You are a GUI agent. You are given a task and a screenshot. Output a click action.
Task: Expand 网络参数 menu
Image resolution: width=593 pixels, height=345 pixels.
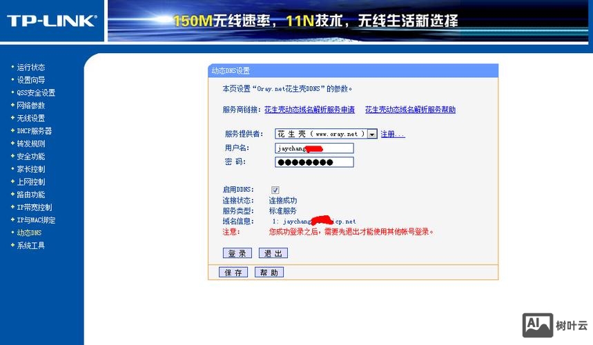pyautogui.click(x=30, y=106)
